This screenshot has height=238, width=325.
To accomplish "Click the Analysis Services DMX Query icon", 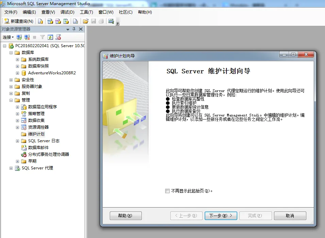I will click(x=58, y=21).
